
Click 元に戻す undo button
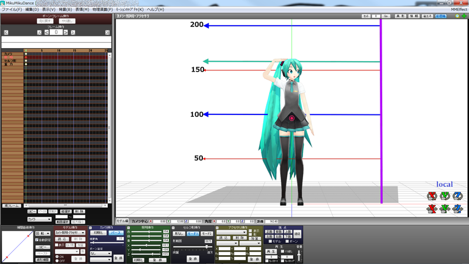tap(45, 21)
